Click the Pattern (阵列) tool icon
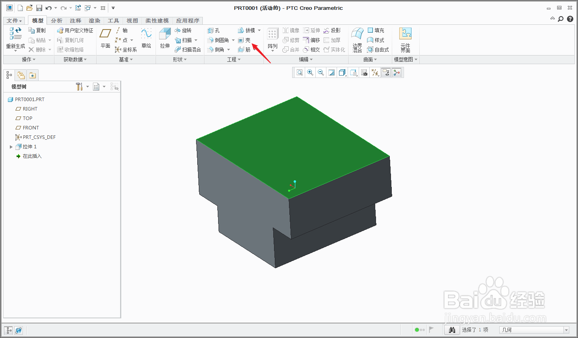The image size is (578, 338). tap(272, 34)
